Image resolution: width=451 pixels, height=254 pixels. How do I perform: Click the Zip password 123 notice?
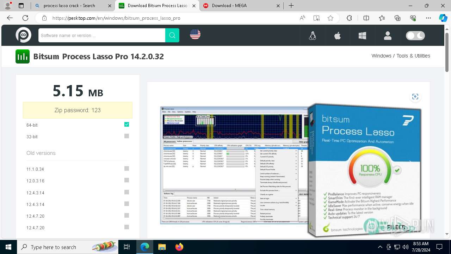click(78, 110)
